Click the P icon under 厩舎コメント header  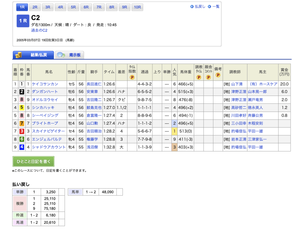(x=208, y=77)
